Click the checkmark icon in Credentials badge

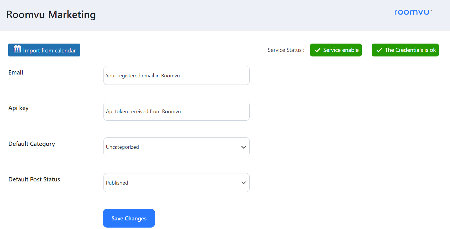[x=379, y=50]
